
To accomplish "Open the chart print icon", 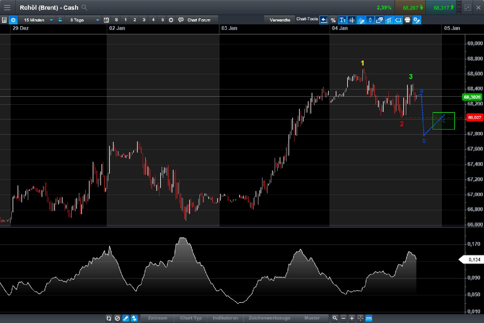I will [x=407, y=20].
